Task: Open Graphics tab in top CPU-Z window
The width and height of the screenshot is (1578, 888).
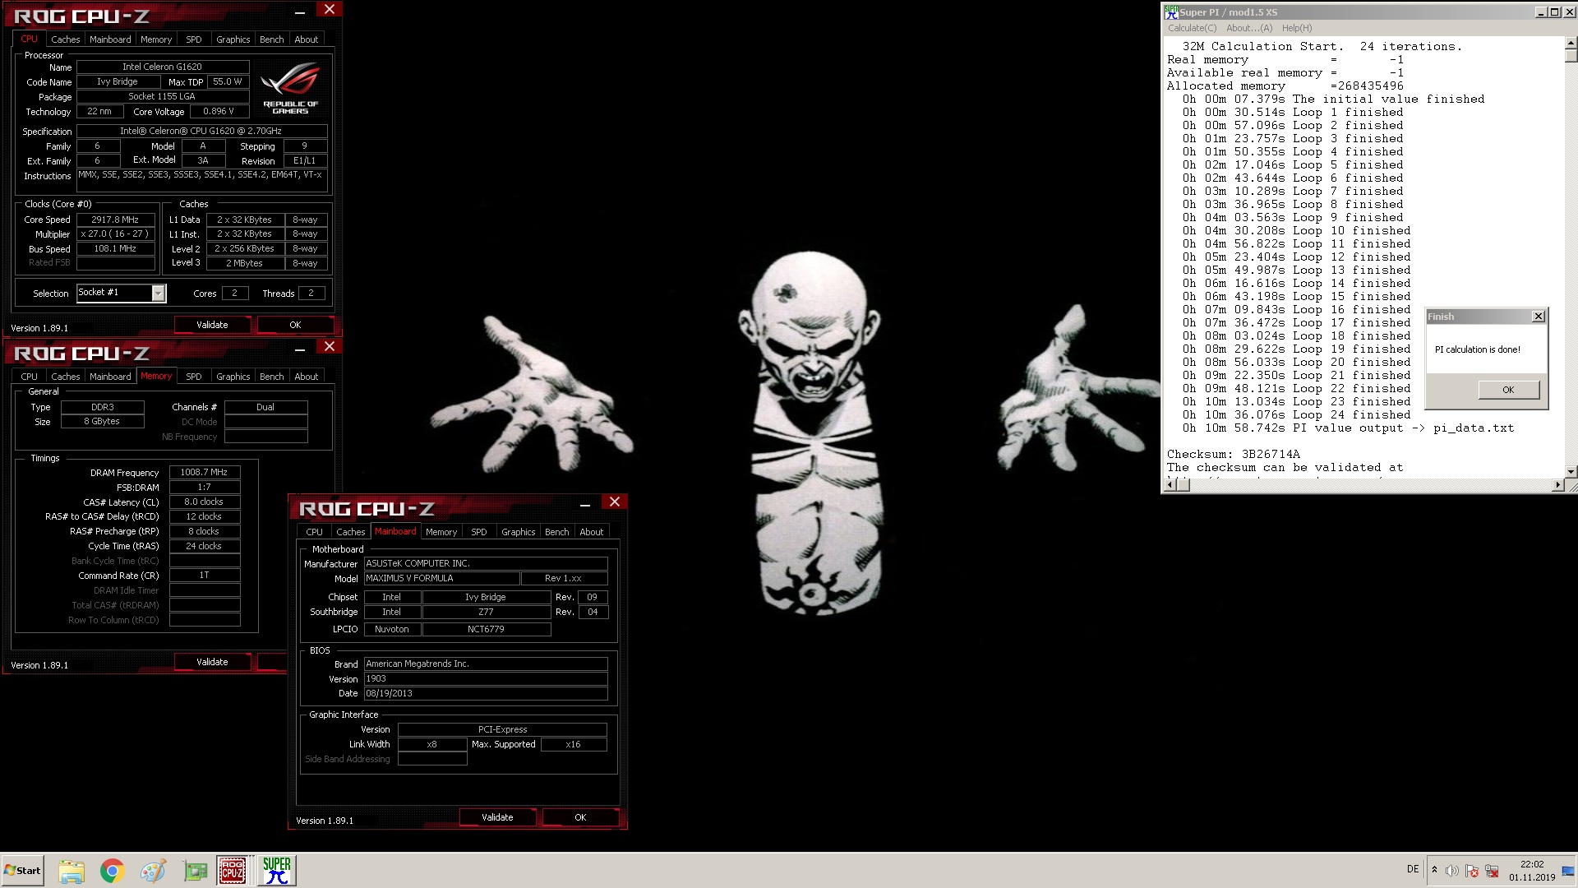Action: 233,39
